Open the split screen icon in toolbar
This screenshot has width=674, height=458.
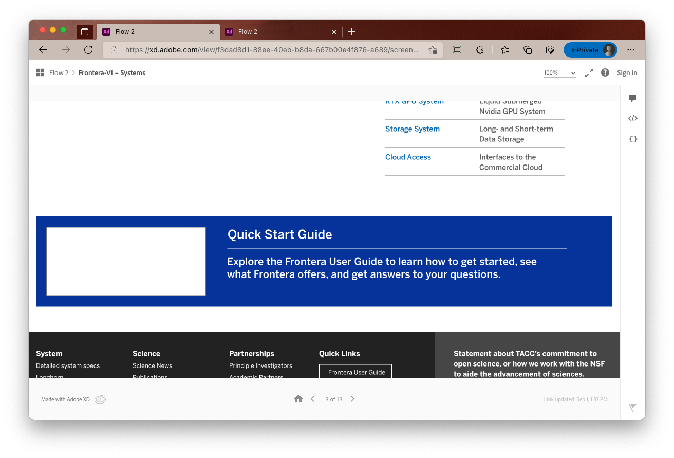[457, 50]
